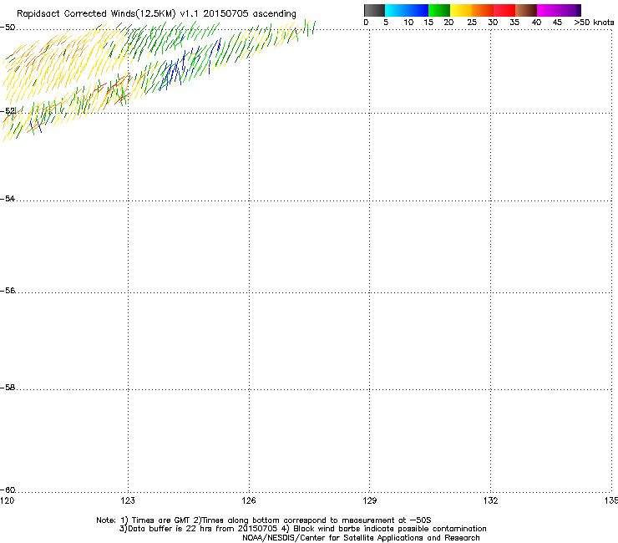This screenshot has height=543, width=618.
Task: Click the yellow 20-25 knots legend segment
Action: (x=461, y=10)
